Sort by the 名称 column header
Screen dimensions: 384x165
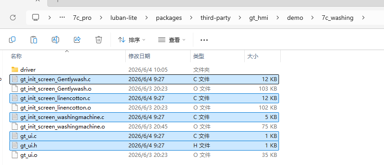16,56
